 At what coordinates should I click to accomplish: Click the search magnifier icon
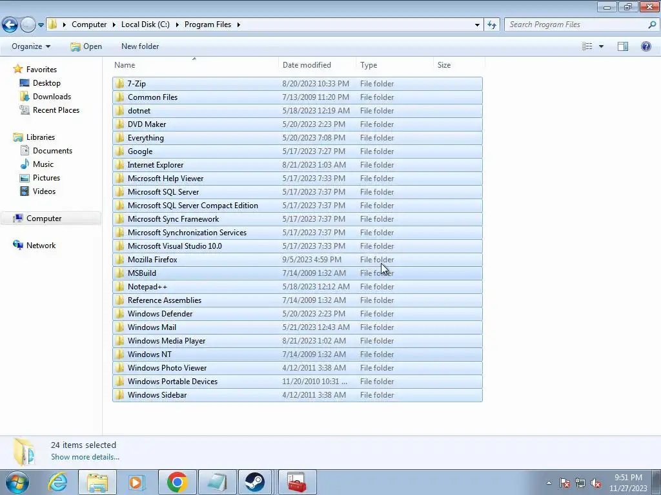(652, 24)
